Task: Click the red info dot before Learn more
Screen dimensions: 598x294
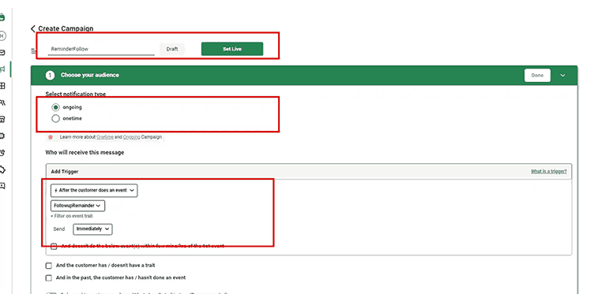Action: tap(51, 137)
